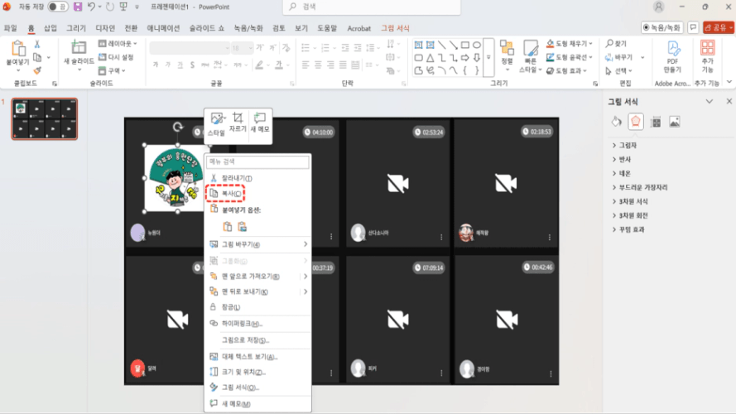This screenshot has height=414, width=736.
Task: Click the picture icon in format pane
Action: point(675,122)
